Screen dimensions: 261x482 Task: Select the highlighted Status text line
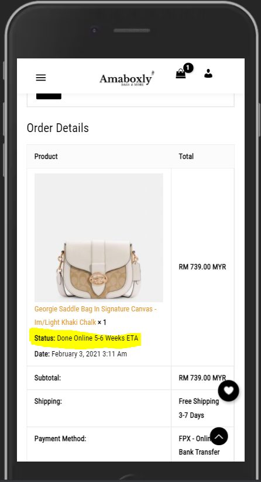pyautogui.click(x=86, y=338)
